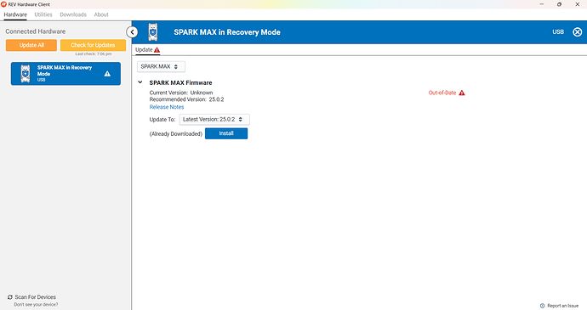Switch to the Utilities tab
The height and width of the screenshot is (310, 587).
[x=43, y=14]
